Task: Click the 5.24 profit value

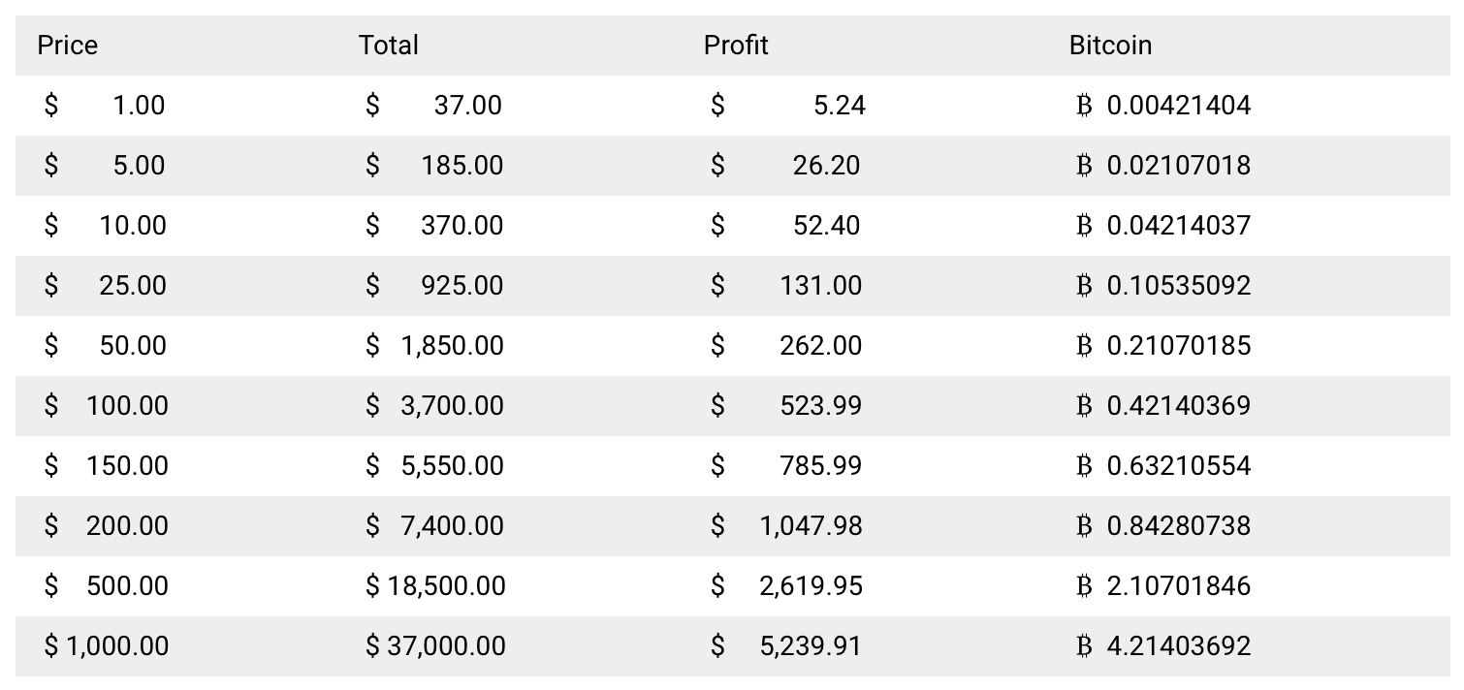Action: click(840, 105)
